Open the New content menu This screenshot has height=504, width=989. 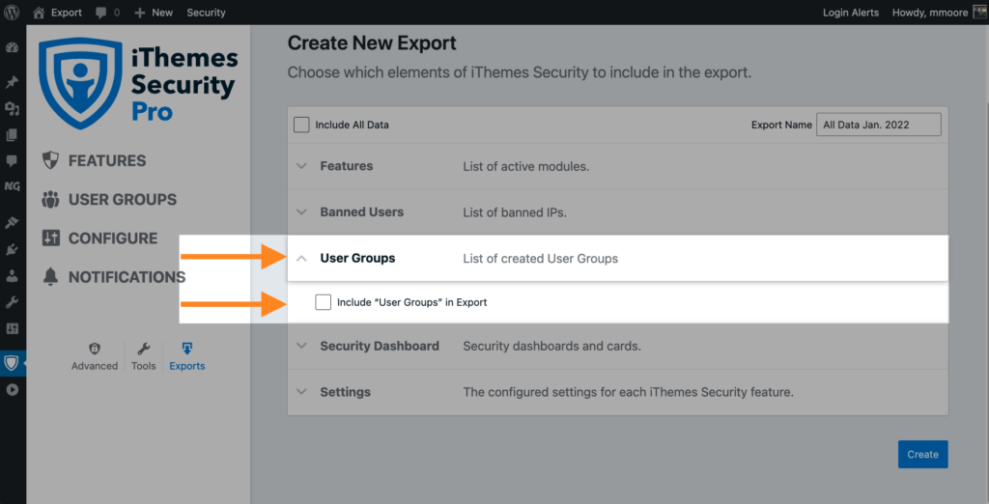tap(154, 13)
